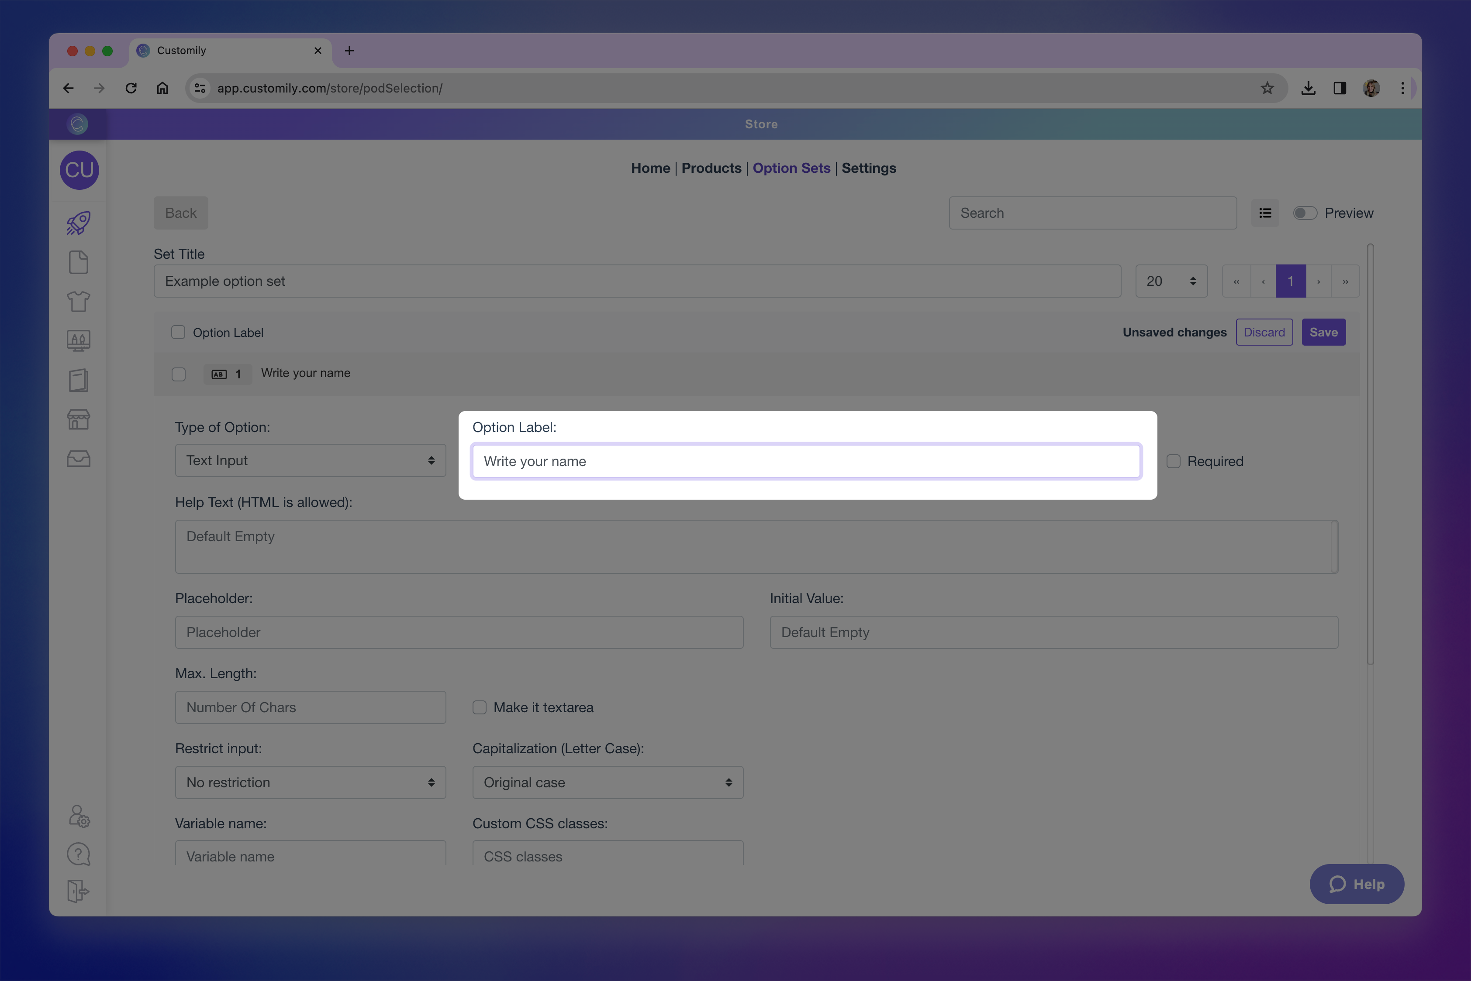This screenshot has width=1471, height=981.
Task: Open the storefront icon in sidebar
Action: click(78, 419)
